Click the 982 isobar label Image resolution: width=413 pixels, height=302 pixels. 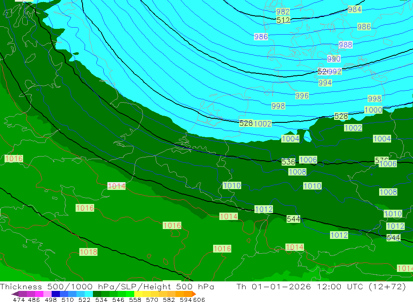point(283,12)
